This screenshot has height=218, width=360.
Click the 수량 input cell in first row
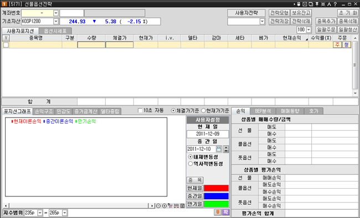pyautogui.click(x=91, y=45)
